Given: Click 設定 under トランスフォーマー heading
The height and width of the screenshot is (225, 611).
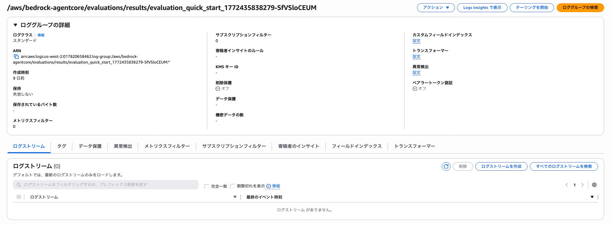Looking at the screenshot, I should coord(416,56).
